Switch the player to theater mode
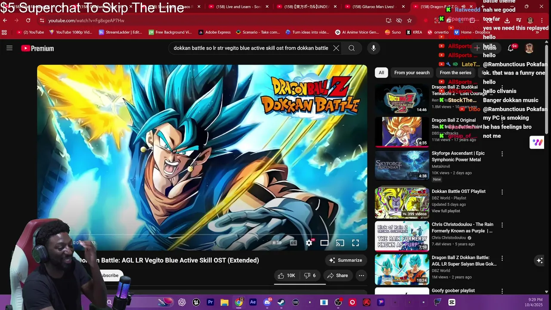This screenshot has height=310, width=551. click(325, 243)
